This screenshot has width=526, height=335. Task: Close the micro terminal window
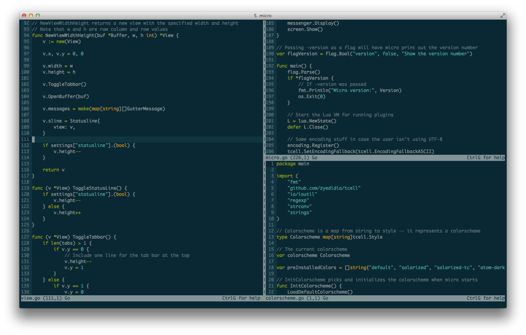24,16
